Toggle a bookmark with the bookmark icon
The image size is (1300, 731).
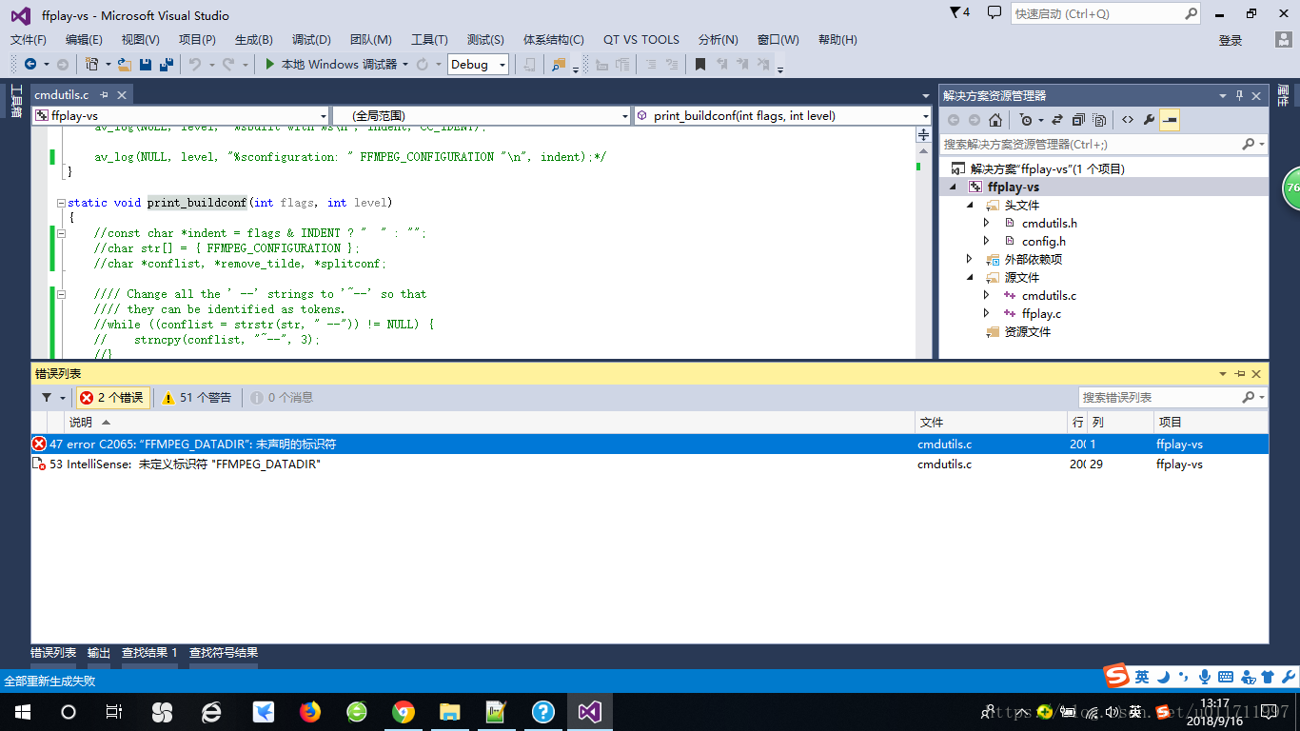click(x=700, y=64)
